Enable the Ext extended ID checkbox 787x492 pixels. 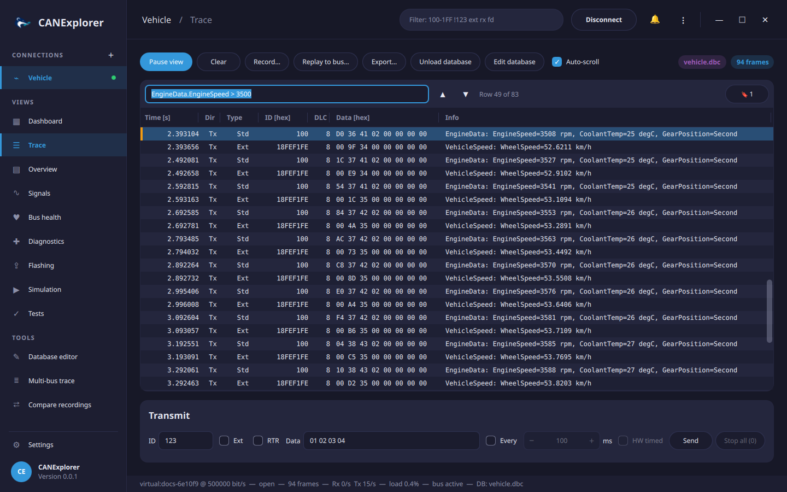point(224,441)
